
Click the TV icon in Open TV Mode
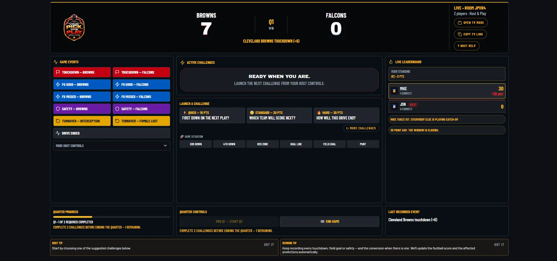460,23
